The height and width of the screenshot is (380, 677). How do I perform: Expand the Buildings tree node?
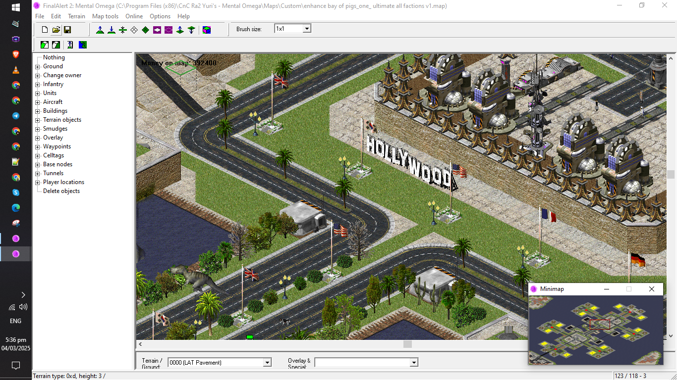coord(37,111)
